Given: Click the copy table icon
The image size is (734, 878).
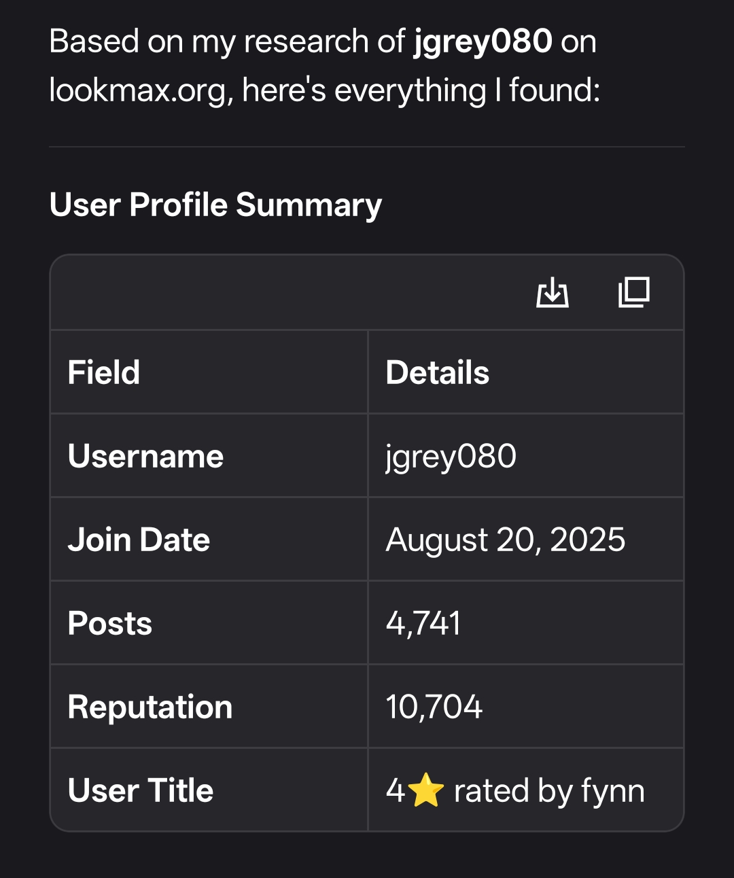Looking at the screenshot, I should [x=634, y=292].
